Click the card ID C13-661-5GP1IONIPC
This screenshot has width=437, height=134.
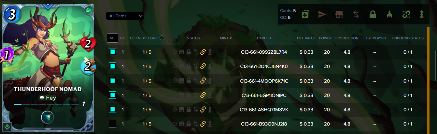click(264, 95)
